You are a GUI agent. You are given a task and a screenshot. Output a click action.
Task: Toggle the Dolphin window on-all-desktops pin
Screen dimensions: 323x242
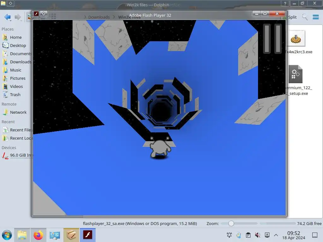(10, 3)
